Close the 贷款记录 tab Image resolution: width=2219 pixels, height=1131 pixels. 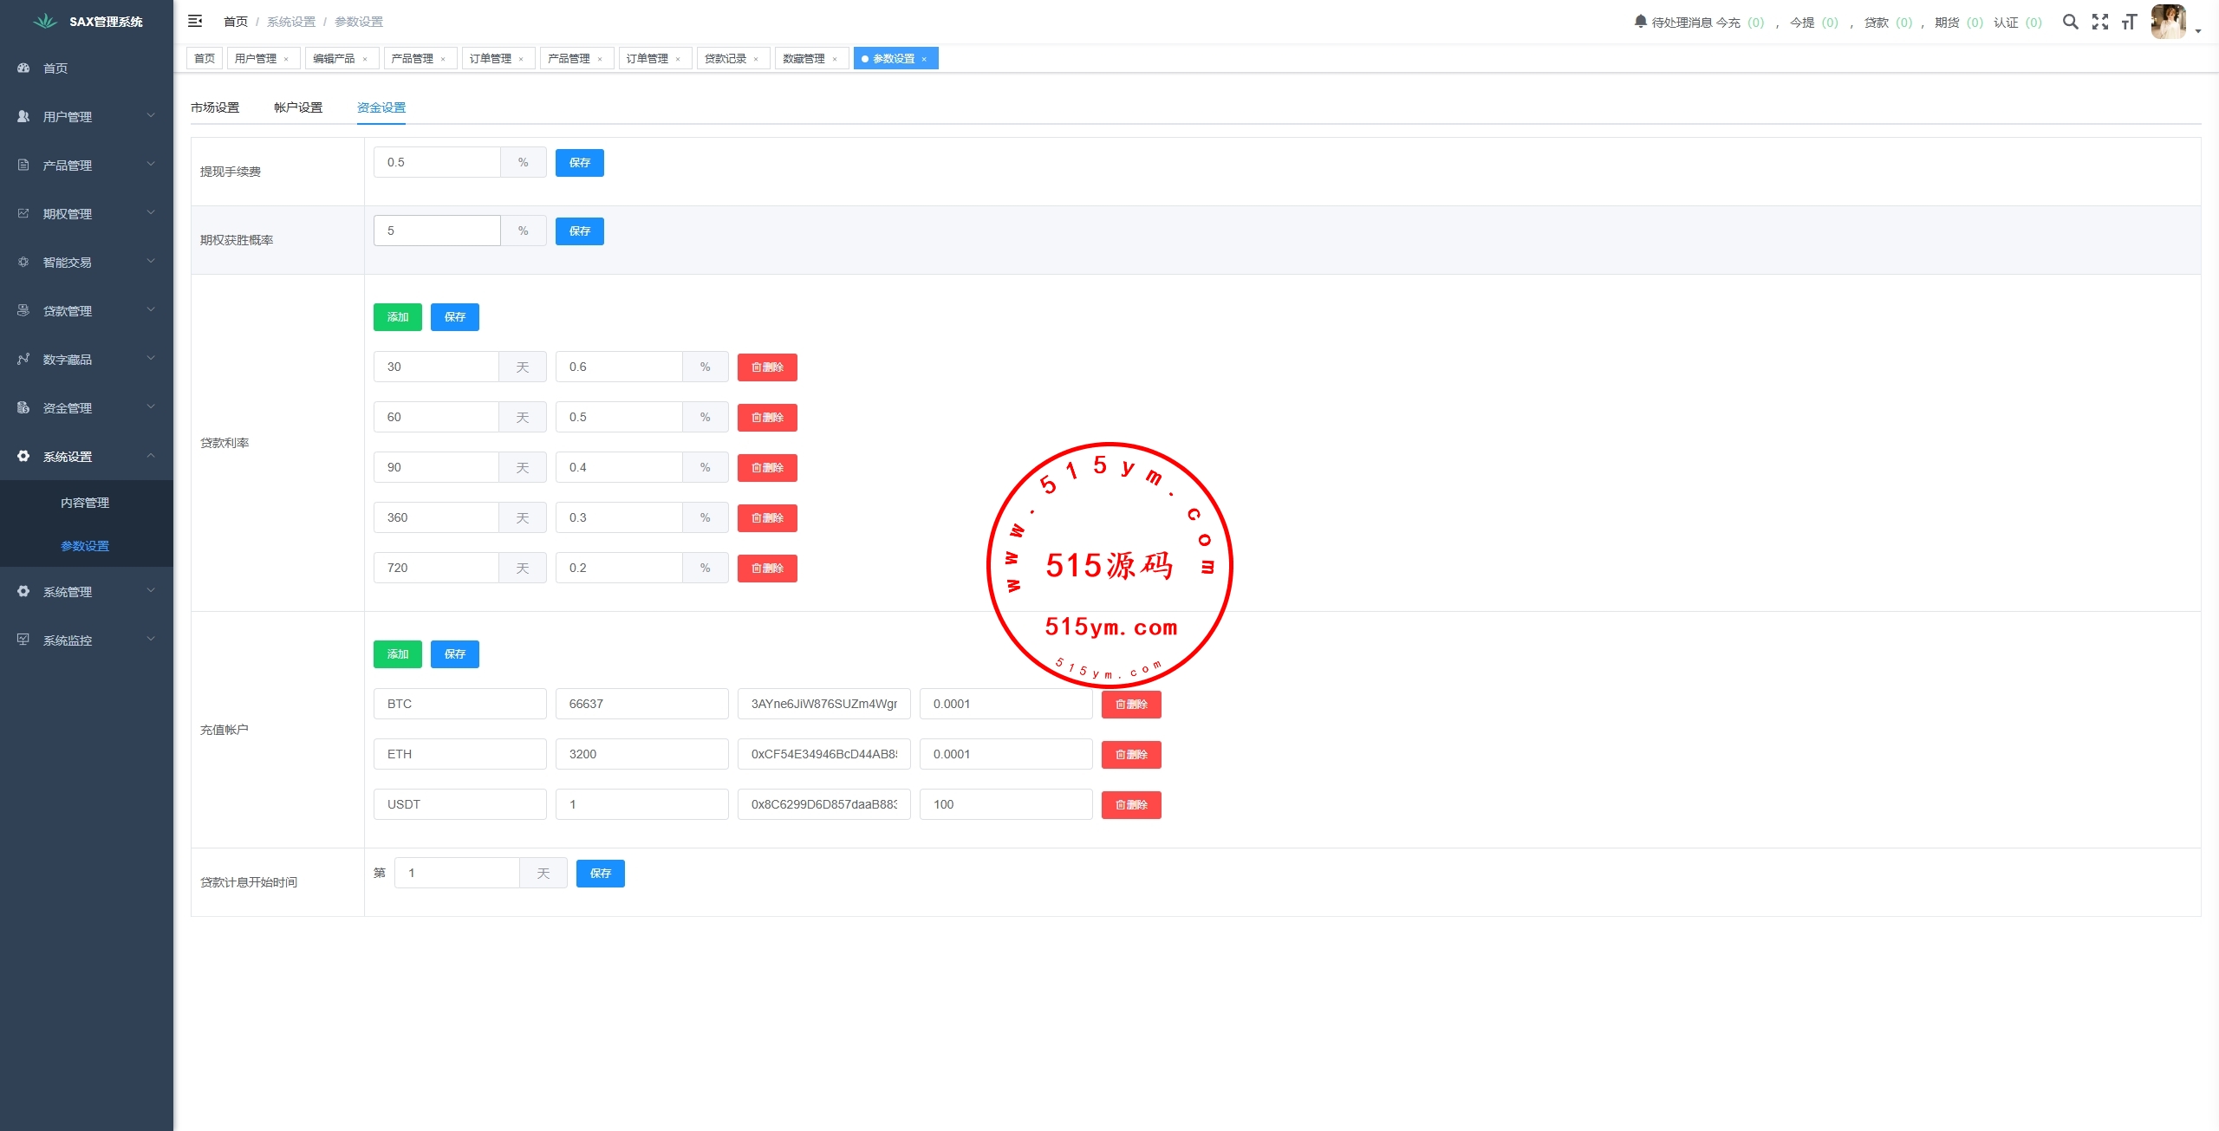[756, 59]
